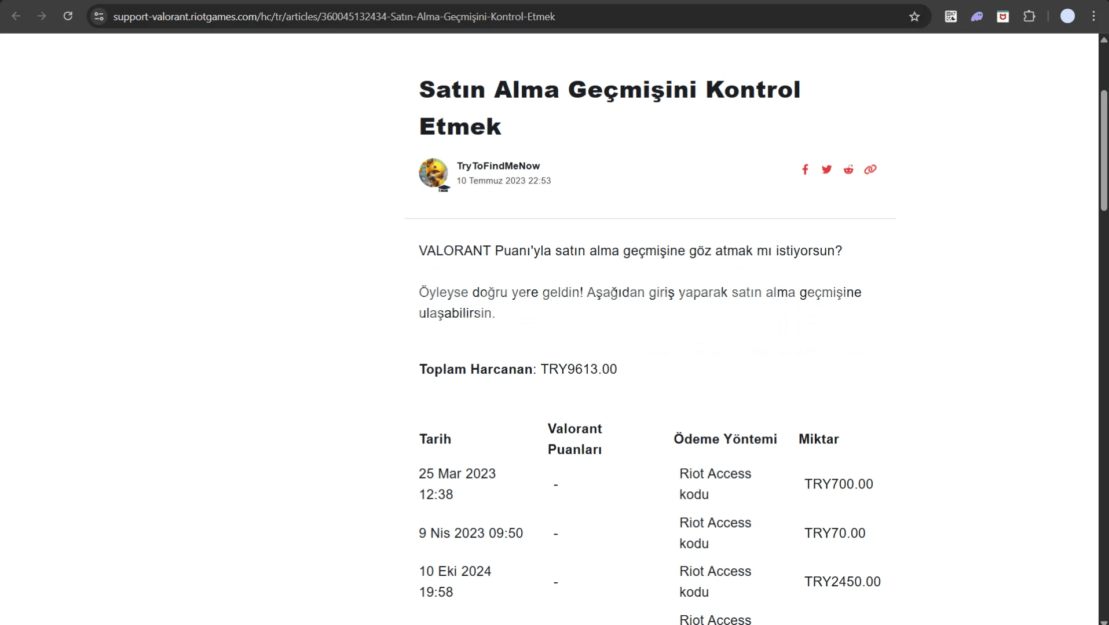Click the vertical scrollbar thumb
The image size is (1109, 625).
1104,150
